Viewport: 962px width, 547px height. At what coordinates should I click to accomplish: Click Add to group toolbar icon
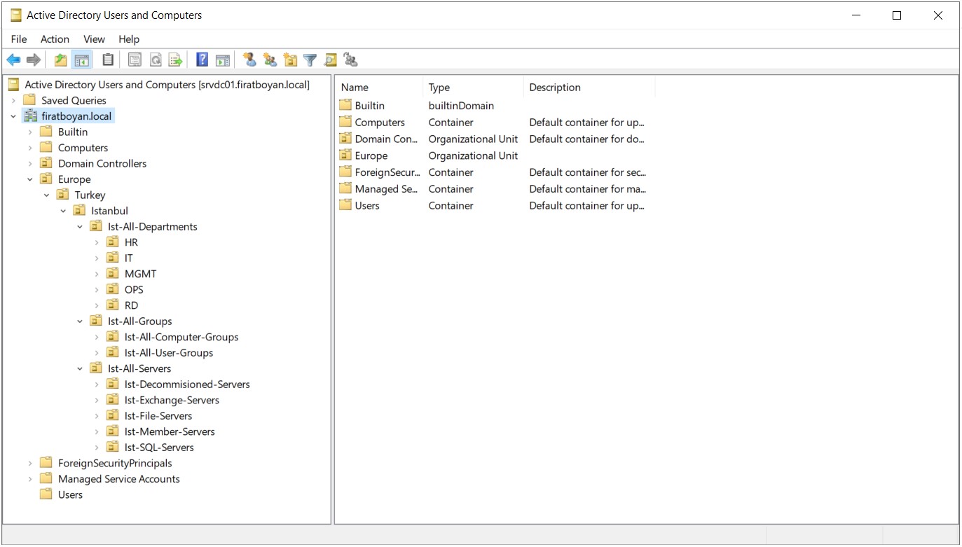pyautogui.click(x=351, y=60)
